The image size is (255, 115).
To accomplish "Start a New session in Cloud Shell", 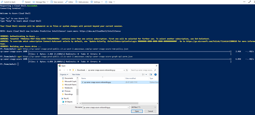I will 57,2.
